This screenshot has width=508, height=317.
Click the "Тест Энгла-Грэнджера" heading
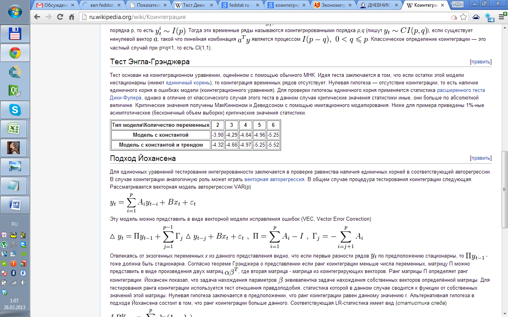coord(150,62)
